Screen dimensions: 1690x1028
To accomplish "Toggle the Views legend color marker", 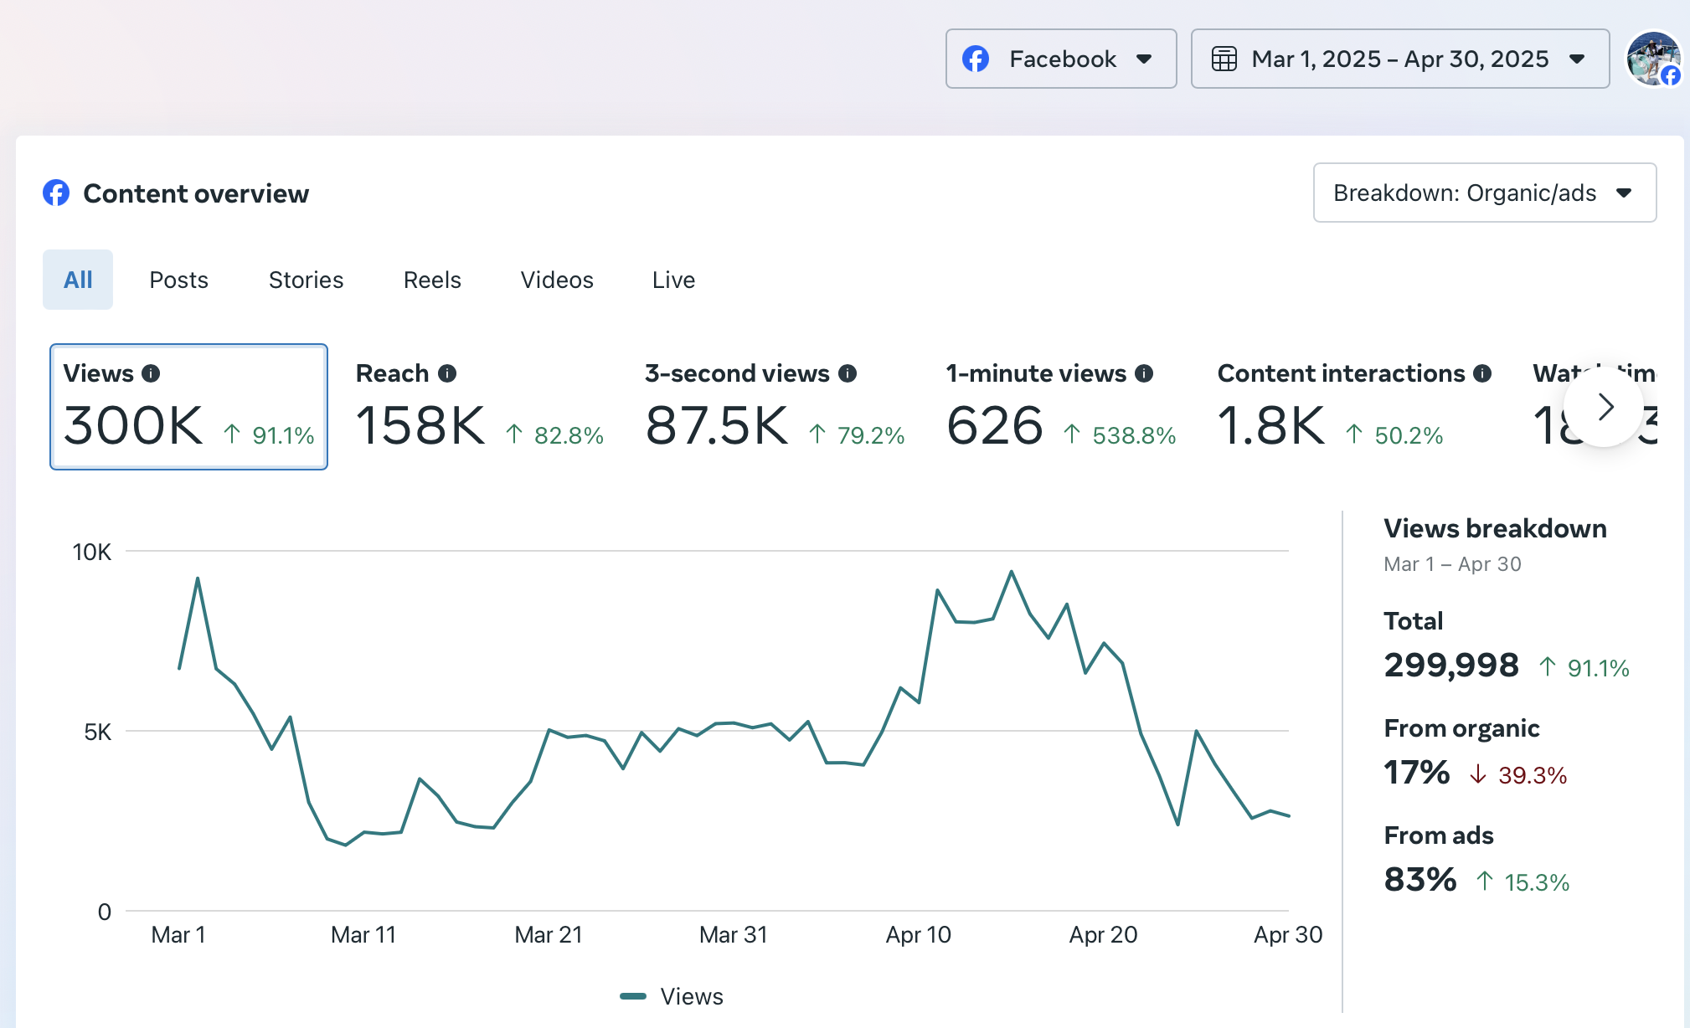I will [x=633, y=996].
